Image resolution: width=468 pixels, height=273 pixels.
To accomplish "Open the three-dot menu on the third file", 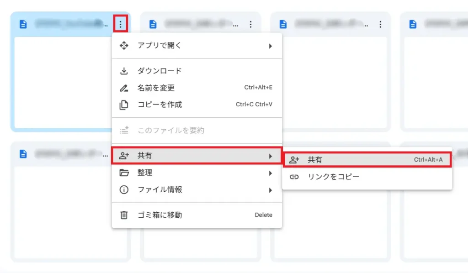I will click(381, 24).
